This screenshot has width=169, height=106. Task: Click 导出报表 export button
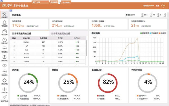coord(66,2)
